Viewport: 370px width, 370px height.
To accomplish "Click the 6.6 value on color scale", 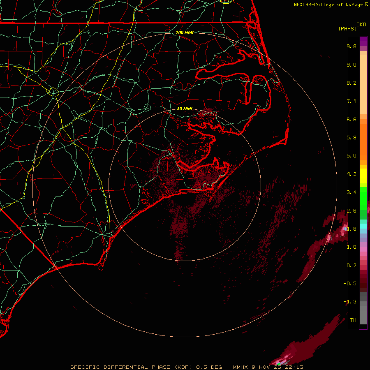I will pyautogui.click(x=351, y=119).
